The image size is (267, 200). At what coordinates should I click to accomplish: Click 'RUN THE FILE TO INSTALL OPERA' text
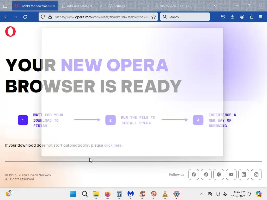[138, 120]
